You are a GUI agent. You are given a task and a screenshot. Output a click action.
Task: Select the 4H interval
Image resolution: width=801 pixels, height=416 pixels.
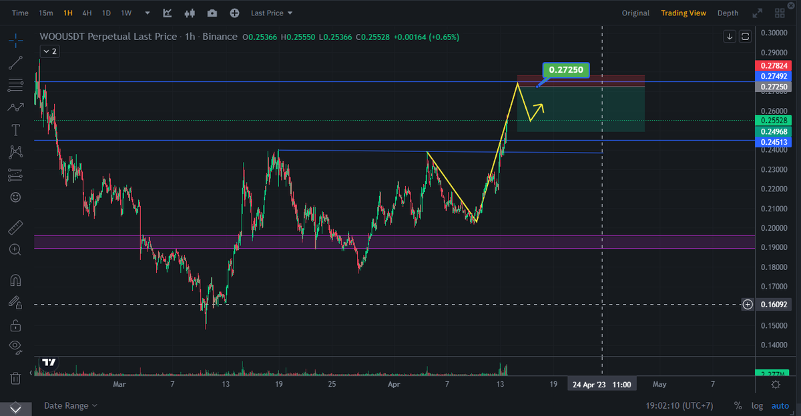click(x=87, y=13)
